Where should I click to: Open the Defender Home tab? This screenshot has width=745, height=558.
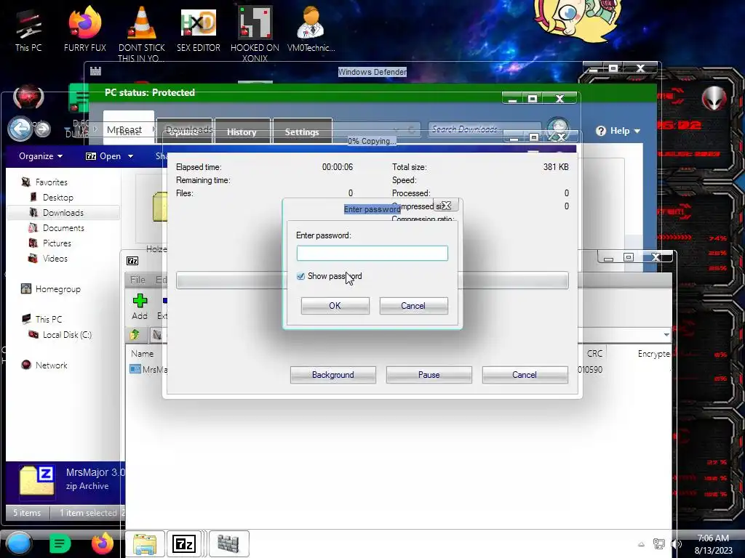click(x=128, y=128)
